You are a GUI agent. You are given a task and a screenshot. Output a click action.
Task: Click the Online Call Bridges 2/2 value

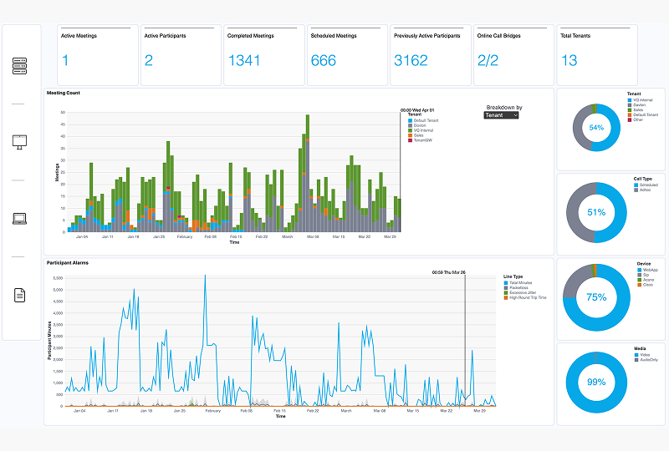490,61
